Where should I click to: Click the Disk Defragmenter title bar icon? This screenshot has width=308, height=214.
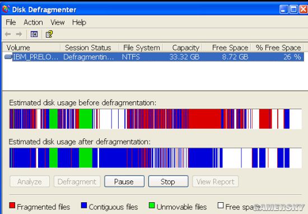click(6, 9)
